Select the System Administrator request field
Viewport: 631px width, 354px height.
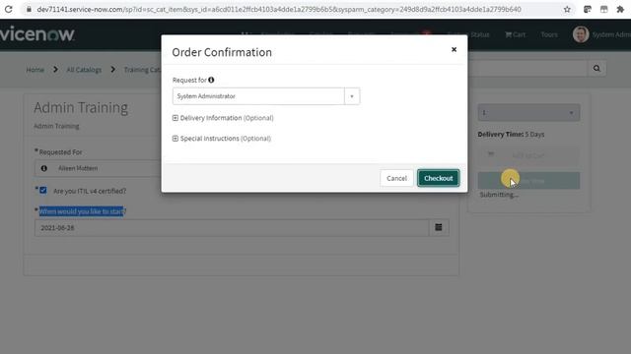(x=258, y=96)
